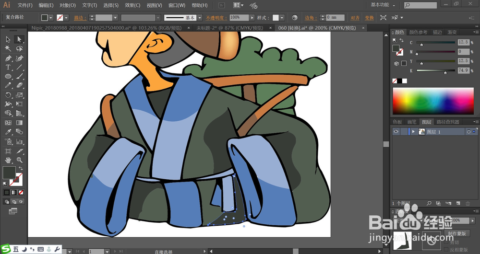The image size is (480, 254).
Task: Select the Zoom tool
Action: [x=19, y=160]
